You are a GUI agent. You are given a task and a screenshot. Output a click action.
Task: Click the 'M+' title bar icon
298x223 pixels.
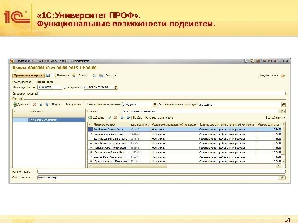[x=270, y=61]
